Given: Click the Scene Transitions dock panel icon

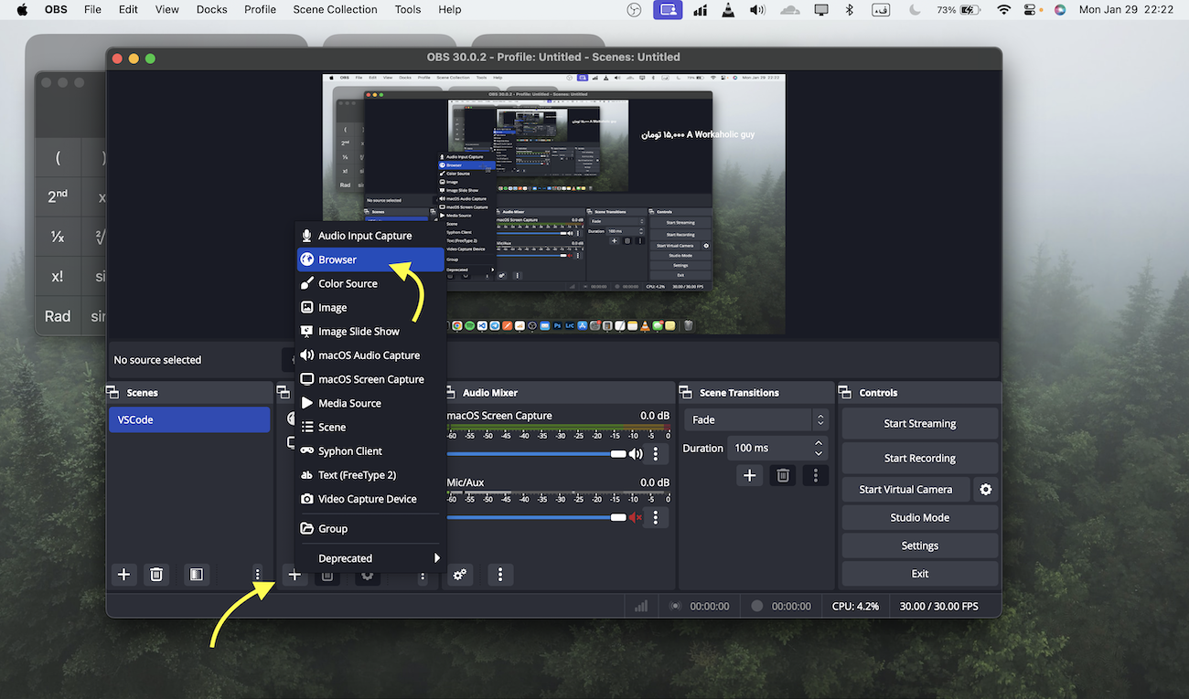Looking at the screenshot, I should coord(686,393).
